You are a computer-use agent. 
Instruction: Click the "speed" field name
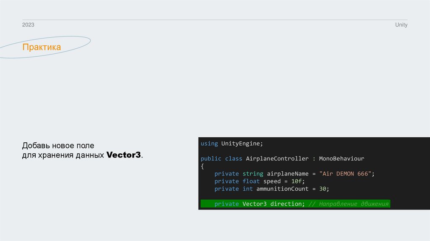click(x=272, y=181)
